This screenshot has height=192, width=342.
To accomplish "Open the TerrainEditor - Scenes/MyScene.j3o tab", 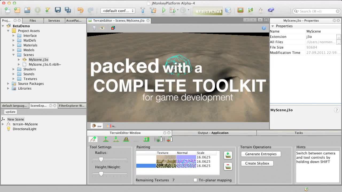I will pyautogui.click(x=117, y=20).
